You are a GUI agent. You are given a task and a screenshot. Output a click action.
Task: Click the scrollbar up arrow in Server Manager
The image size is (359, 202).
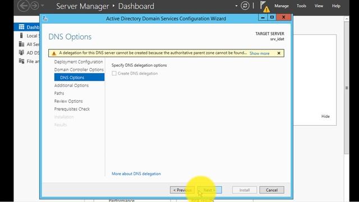pos(347,19)
